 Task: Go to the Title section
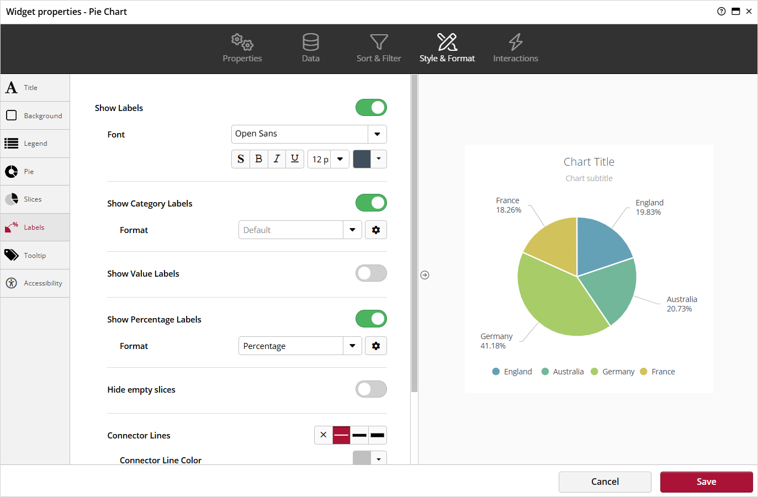(x=35, y=88)
